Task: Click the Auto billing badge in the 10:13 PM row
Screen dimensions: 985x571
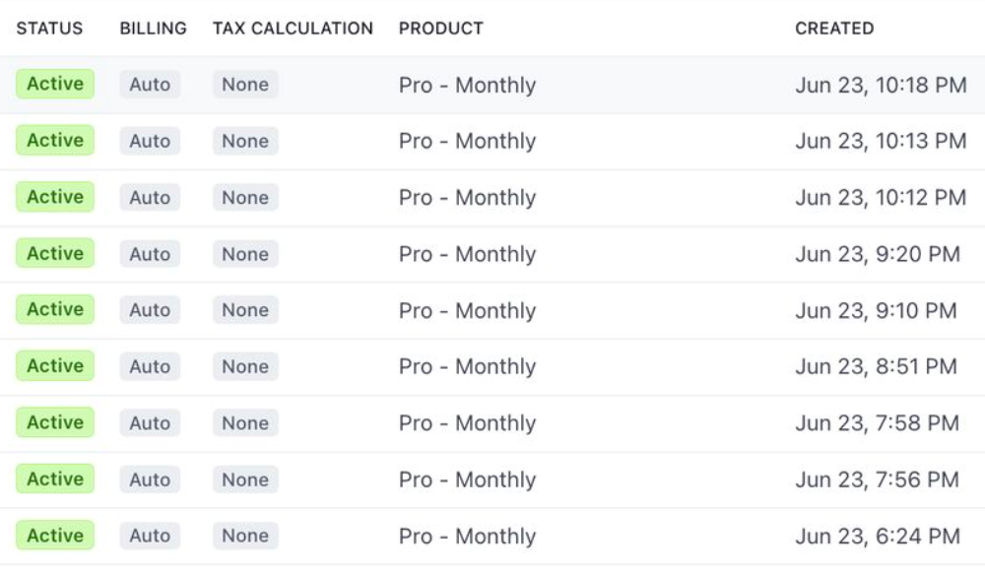Action: [x=150, y=142]
